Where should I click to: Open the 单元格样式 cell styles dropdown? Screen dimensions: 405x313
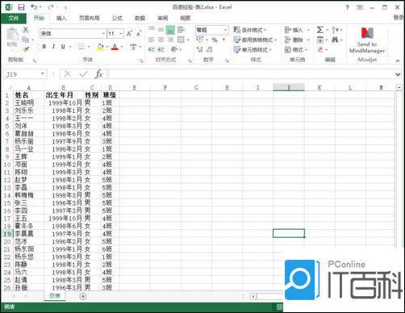point(253,50)
